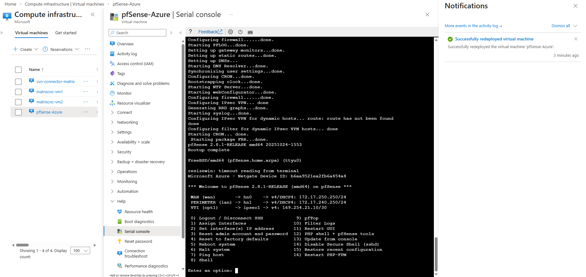Dismiss the redeployed virtual machine notification

576,39
